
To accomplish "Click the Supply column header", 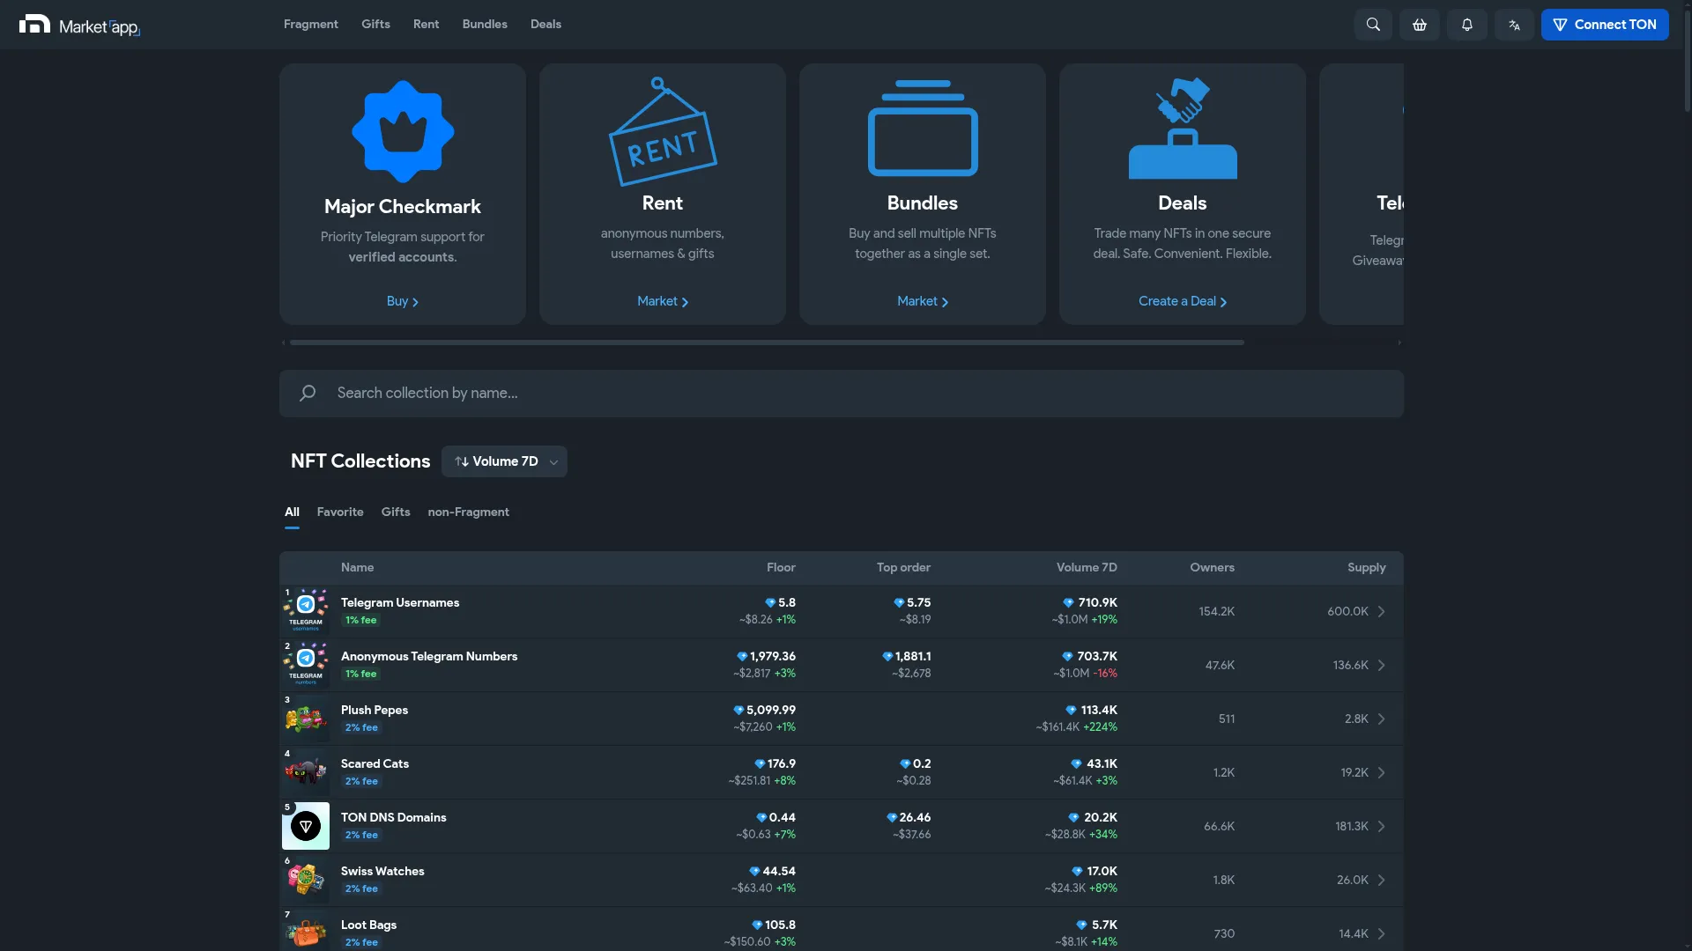I will tap(1366, 568).
